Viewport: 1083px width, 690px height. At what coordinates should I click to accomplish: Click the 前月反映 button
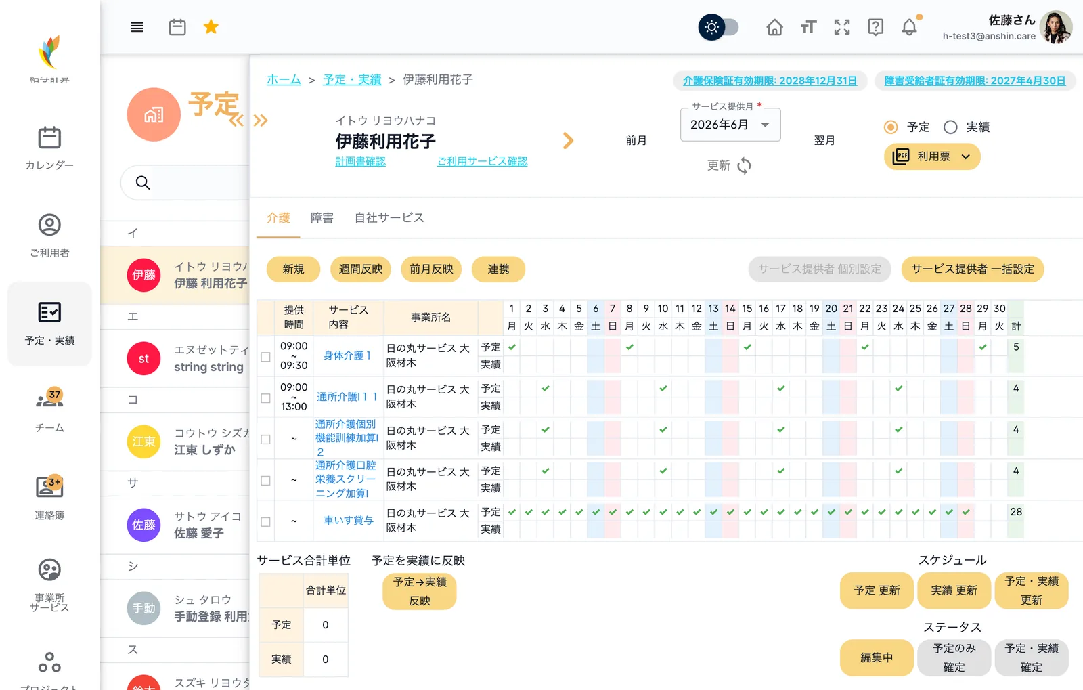pos(431,269)
